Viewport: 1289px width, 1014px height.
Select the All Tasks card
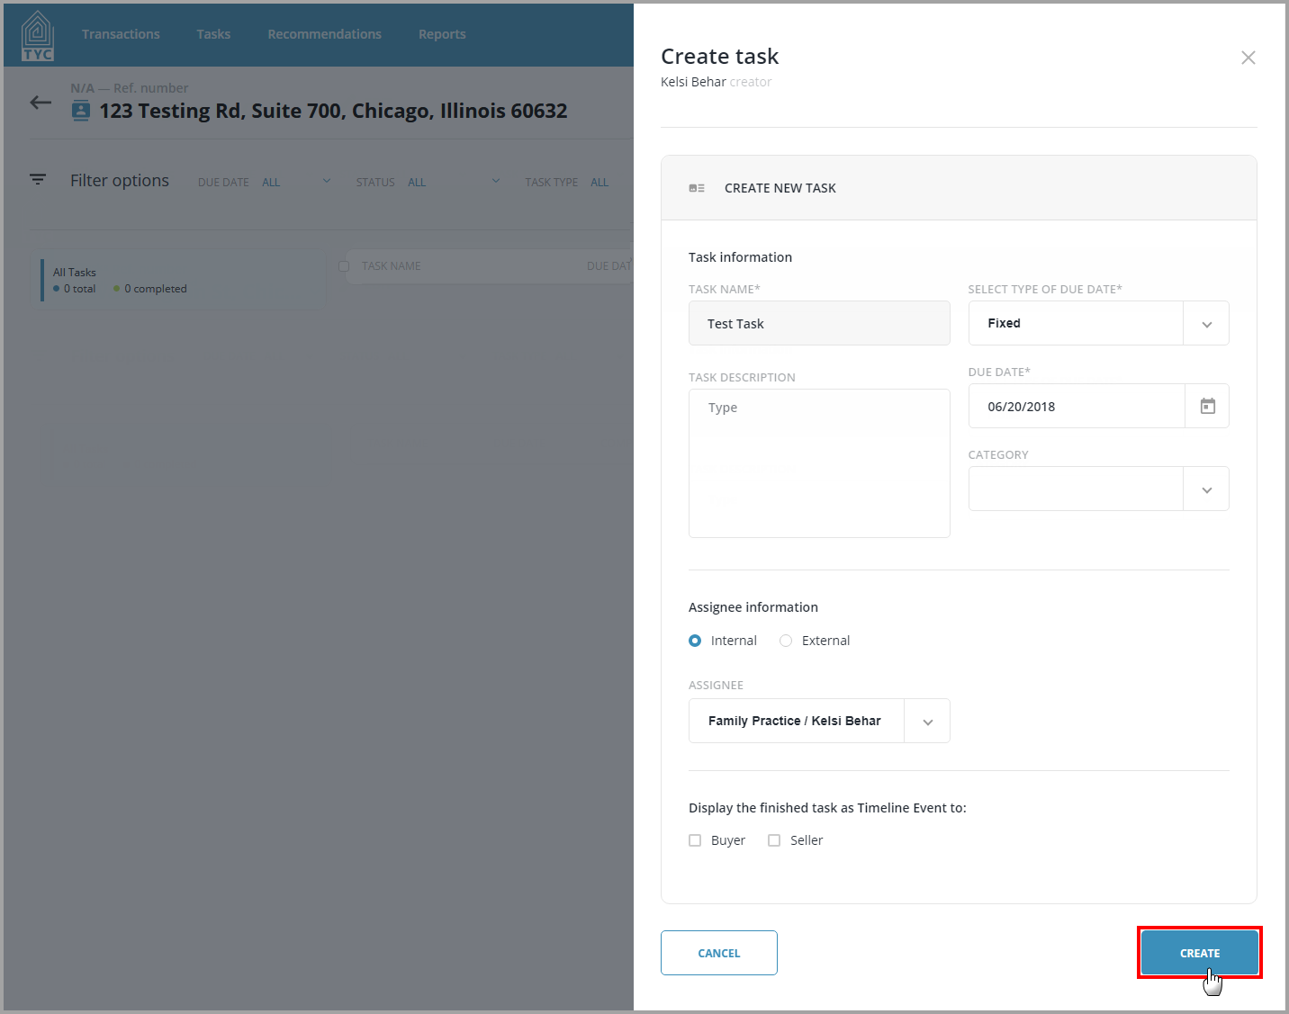[177, 281]
